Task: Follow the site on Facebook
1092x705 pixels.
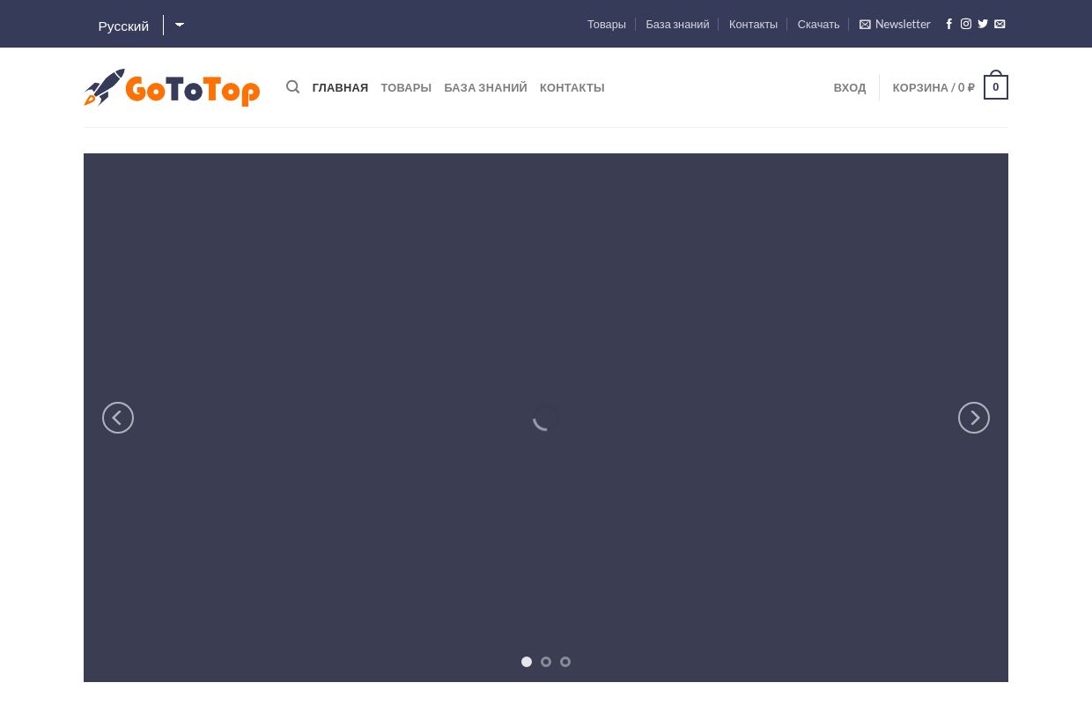Action: (x=949, y=24)
